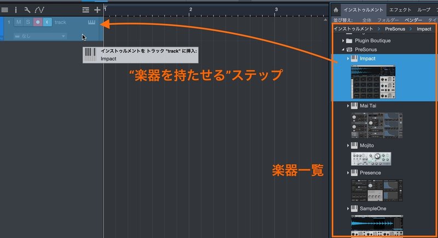
Task: Click インストゥルメント breadcrumb
Action: click(353, 29)
